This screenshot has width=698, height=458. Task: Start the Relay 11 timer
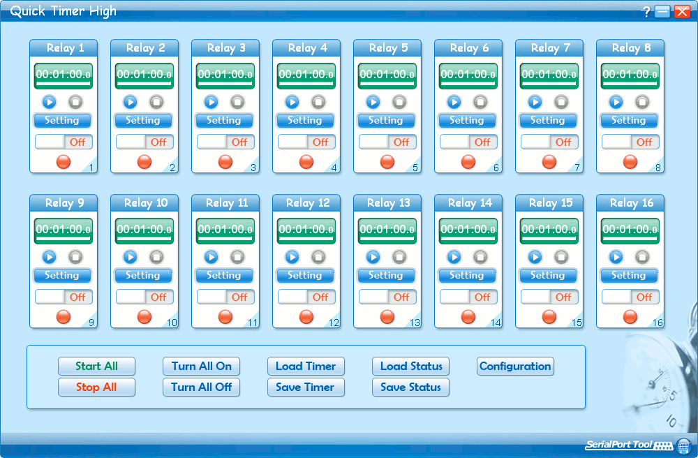coord(211,257)
